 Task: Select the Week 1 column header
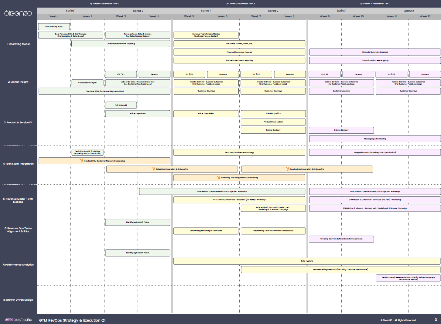[54, 16]
